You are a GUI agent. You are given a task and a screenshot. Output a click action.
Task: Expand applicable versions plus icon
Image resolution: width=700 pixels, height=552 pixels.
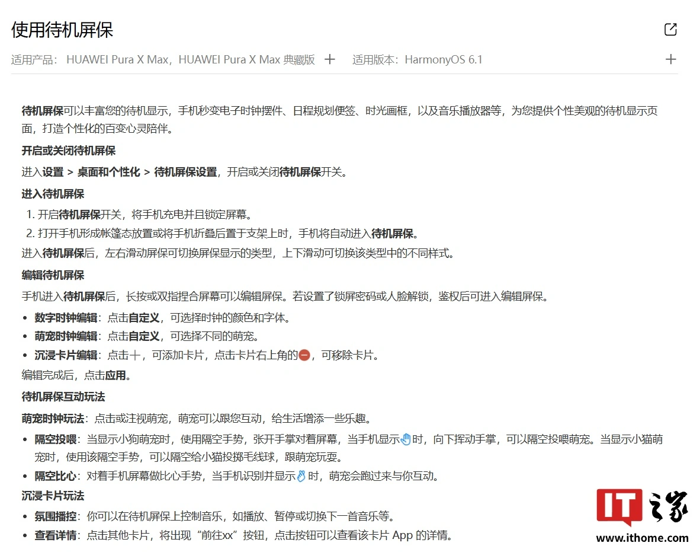pyautogui.click(x=670, y=59)
